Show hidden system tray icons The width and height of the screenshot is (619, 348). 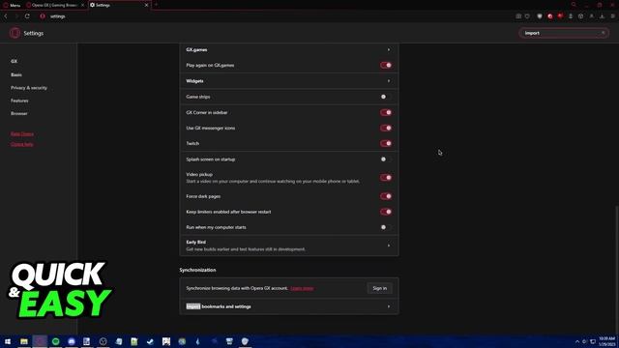pyautogui.click(x=577, y=341)
